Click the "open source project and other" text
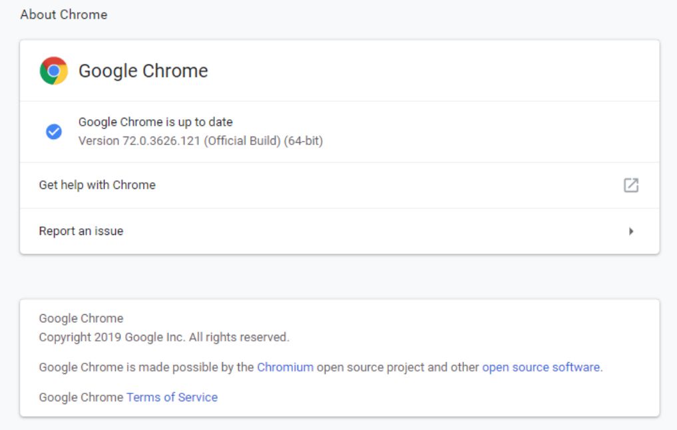 click(x=398, y=367)
